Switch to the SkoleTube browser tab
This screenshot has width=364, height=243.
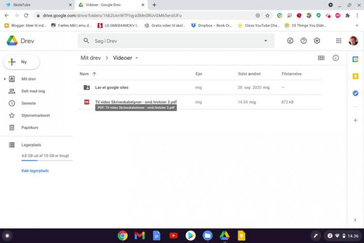[36, 5]
